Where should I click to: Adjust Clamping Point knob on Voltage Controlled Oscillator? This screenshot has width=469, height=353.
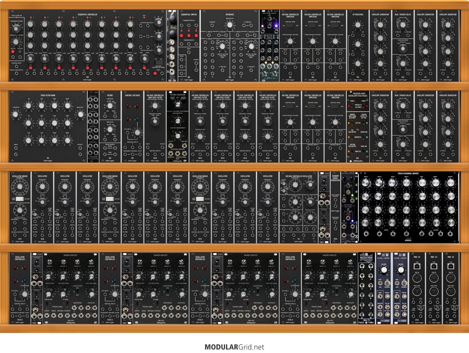(295, 217)
